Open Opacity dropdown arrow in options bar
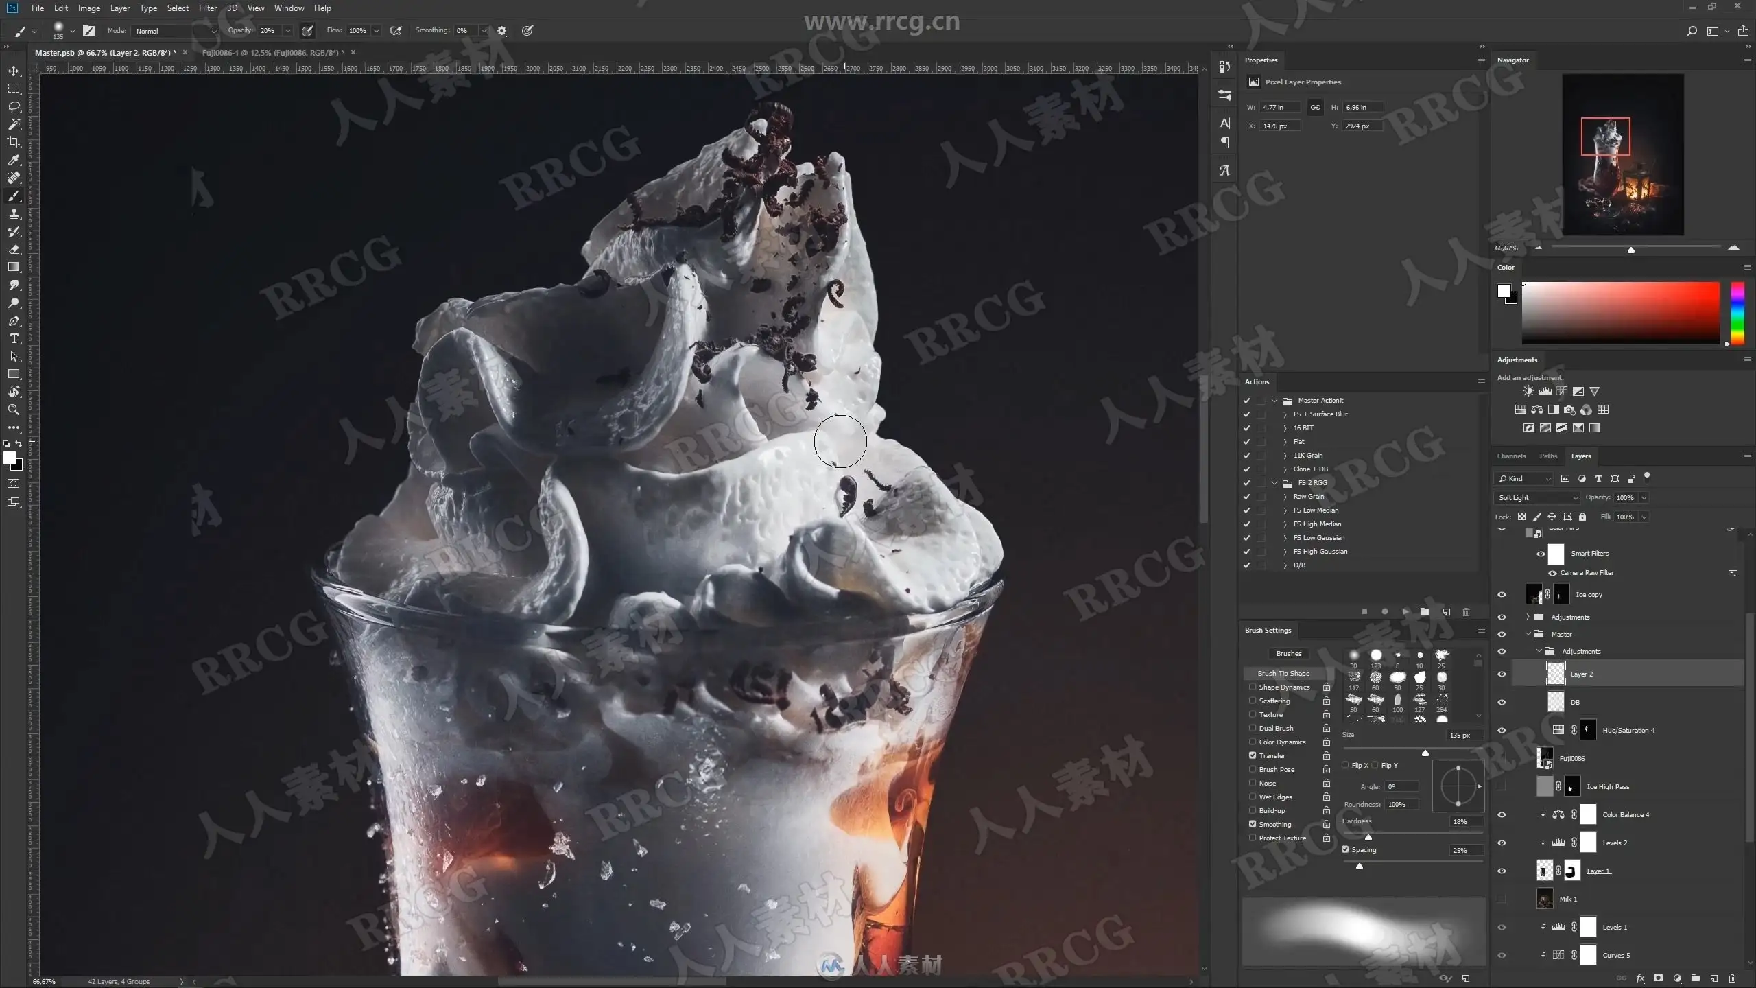The height and width of the screenshot is (988, 1756). [x=287, y=31]
